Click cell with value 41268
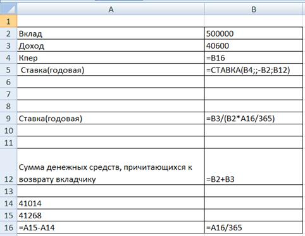305x236 pixels. coord(111,215)
